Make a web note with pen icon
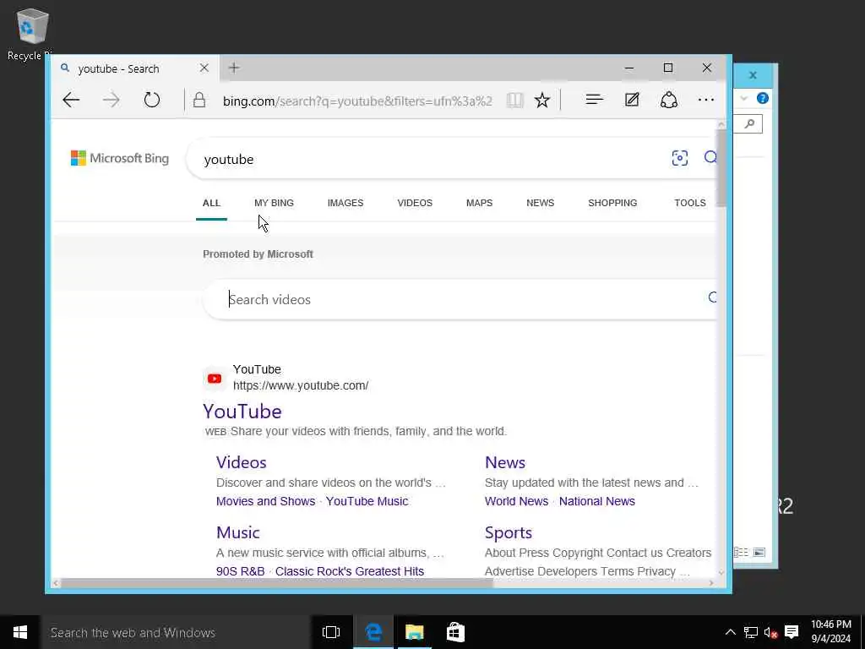This screenshot has width=865, height=649. coord(632,100)
